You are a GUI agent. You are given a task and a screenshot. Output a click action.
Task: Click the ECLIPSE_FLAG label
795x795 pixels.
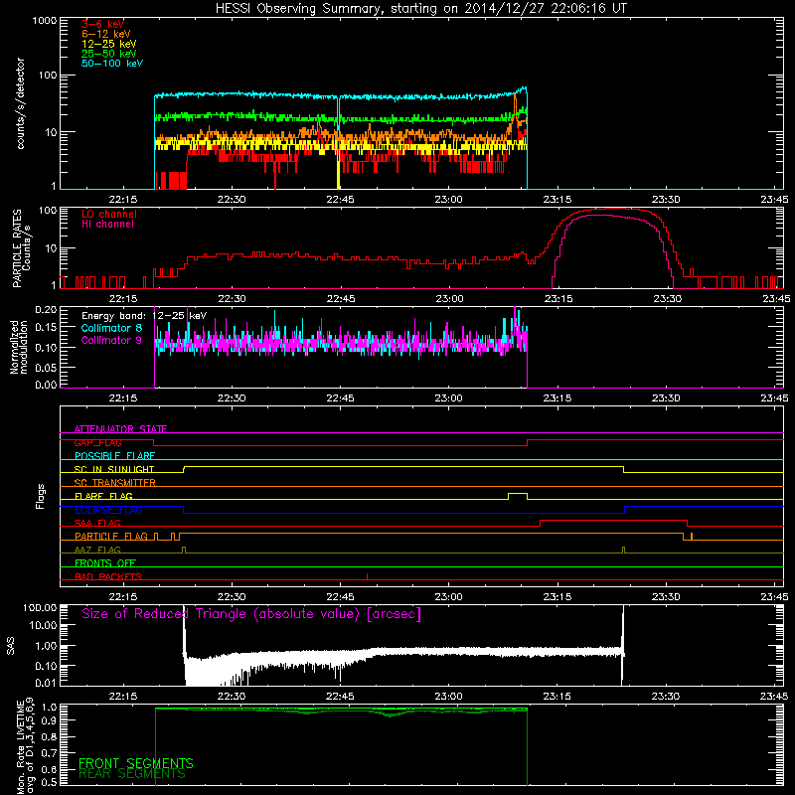[108, 510]
